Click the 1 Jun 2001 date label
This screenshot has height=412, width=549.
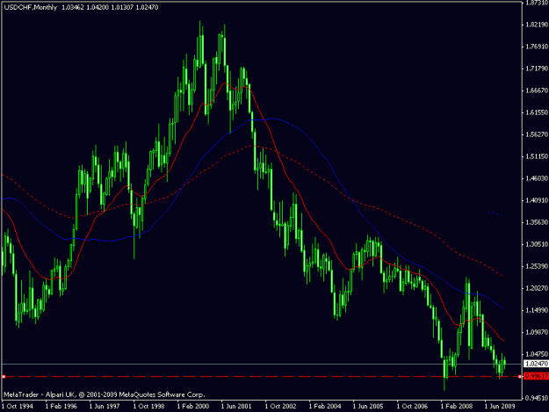(236, 407)
